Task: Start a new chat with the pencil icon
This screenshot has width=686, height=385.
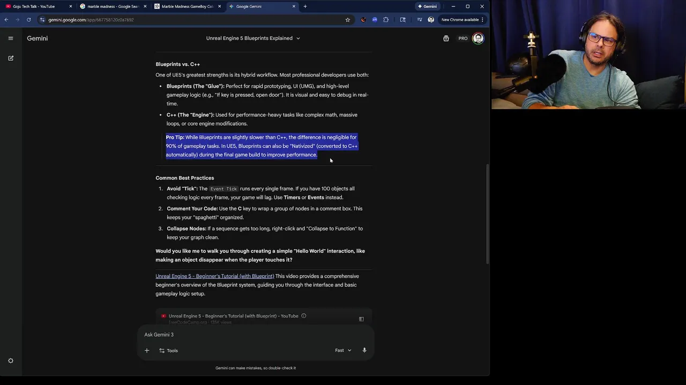Action: click(x=11, y=58)
